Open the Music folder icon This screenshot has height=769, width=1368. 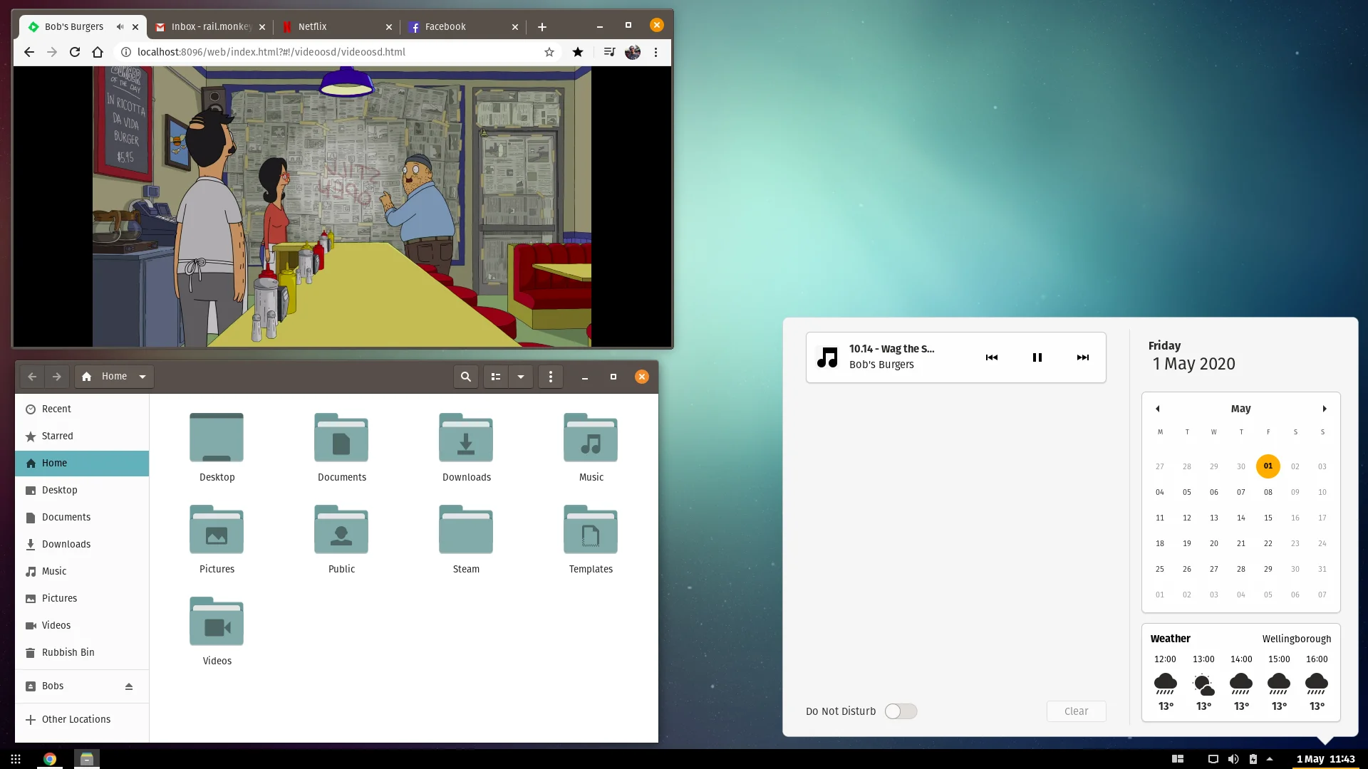[x=591, y=437]
